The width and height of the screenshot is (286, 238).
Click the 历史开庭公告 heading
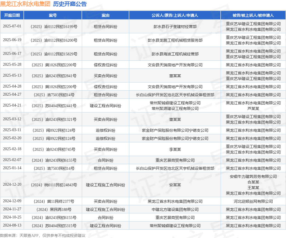(70, 4)
